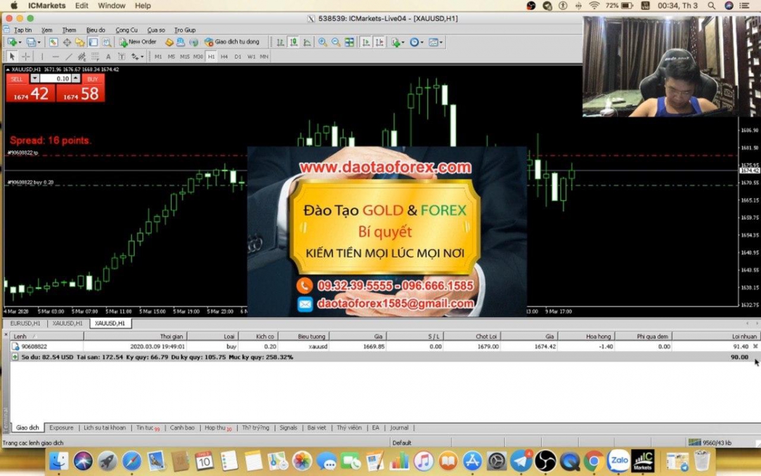Switch chart to H4 timeframe
Screen dimensions: 761x476
point(224,56)
